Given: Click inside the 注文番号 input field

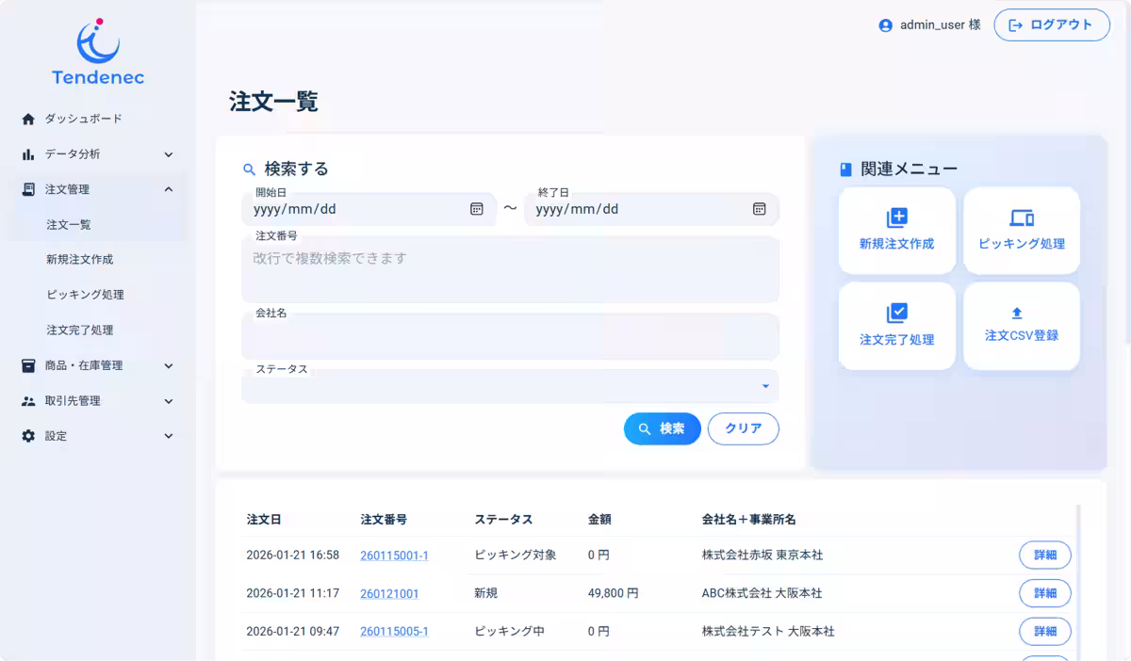Looking at the screenshot, I should [510, 268].
